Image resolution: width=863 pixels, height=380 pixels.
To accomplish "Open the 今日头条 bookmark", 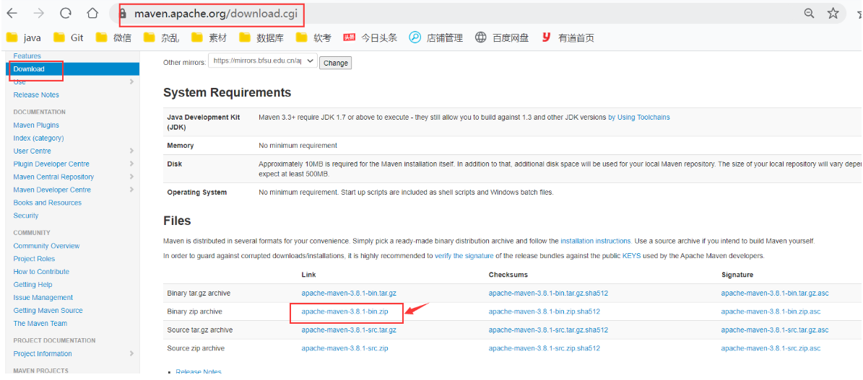I will click(370, 38).
